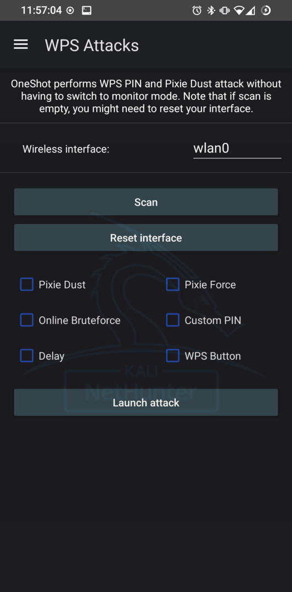Tap the terminal notification icon

click(x=87, y=10)
